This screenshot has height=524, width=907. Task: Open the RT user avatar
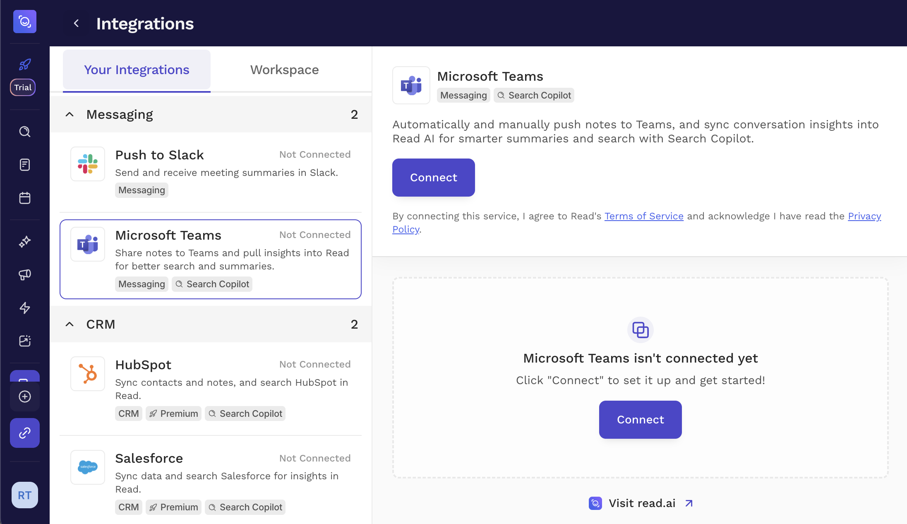25,495
